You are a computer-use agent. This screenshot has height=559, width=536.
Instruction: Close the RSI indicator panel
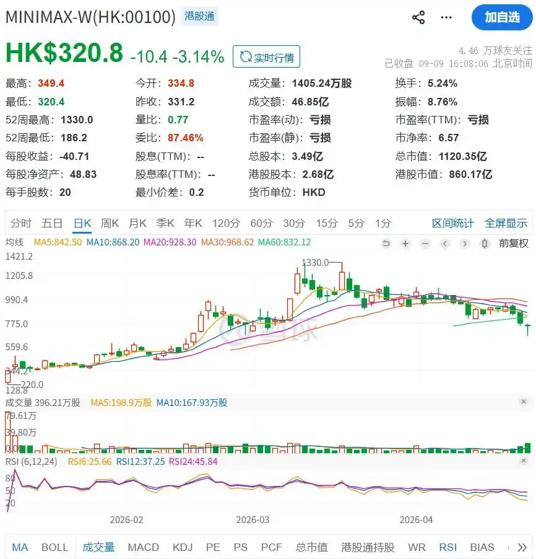(x=524, y=460)
